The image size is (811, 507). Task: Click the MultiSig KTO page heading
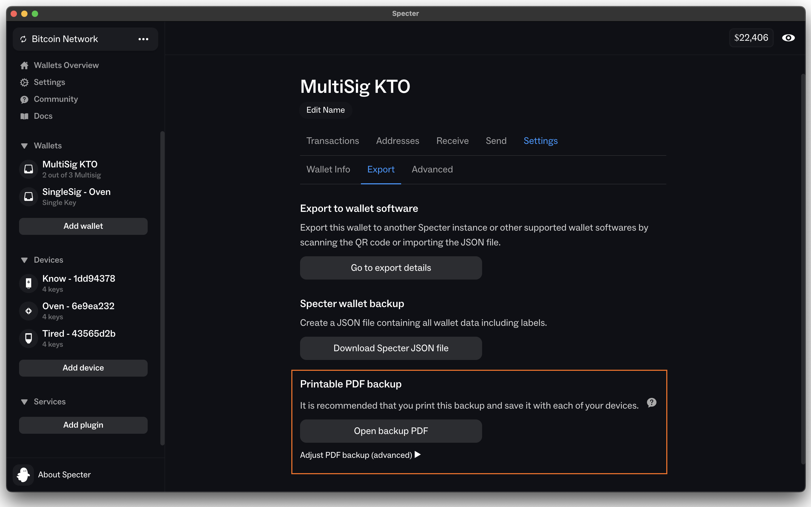pos(355,86)
